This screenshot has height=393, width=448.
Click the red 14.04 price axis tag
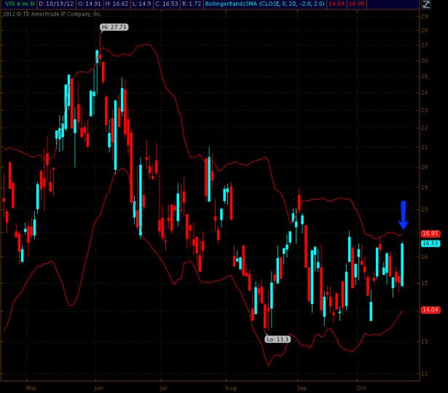[x=430, y=310]
